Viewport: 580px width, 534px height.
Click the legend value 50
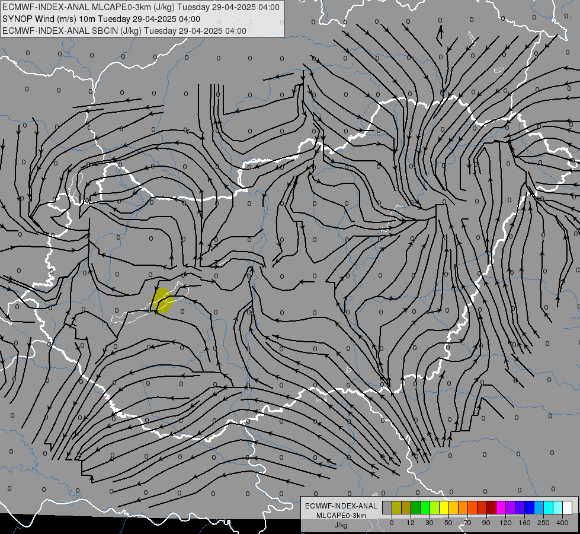[x=448, y=523]
